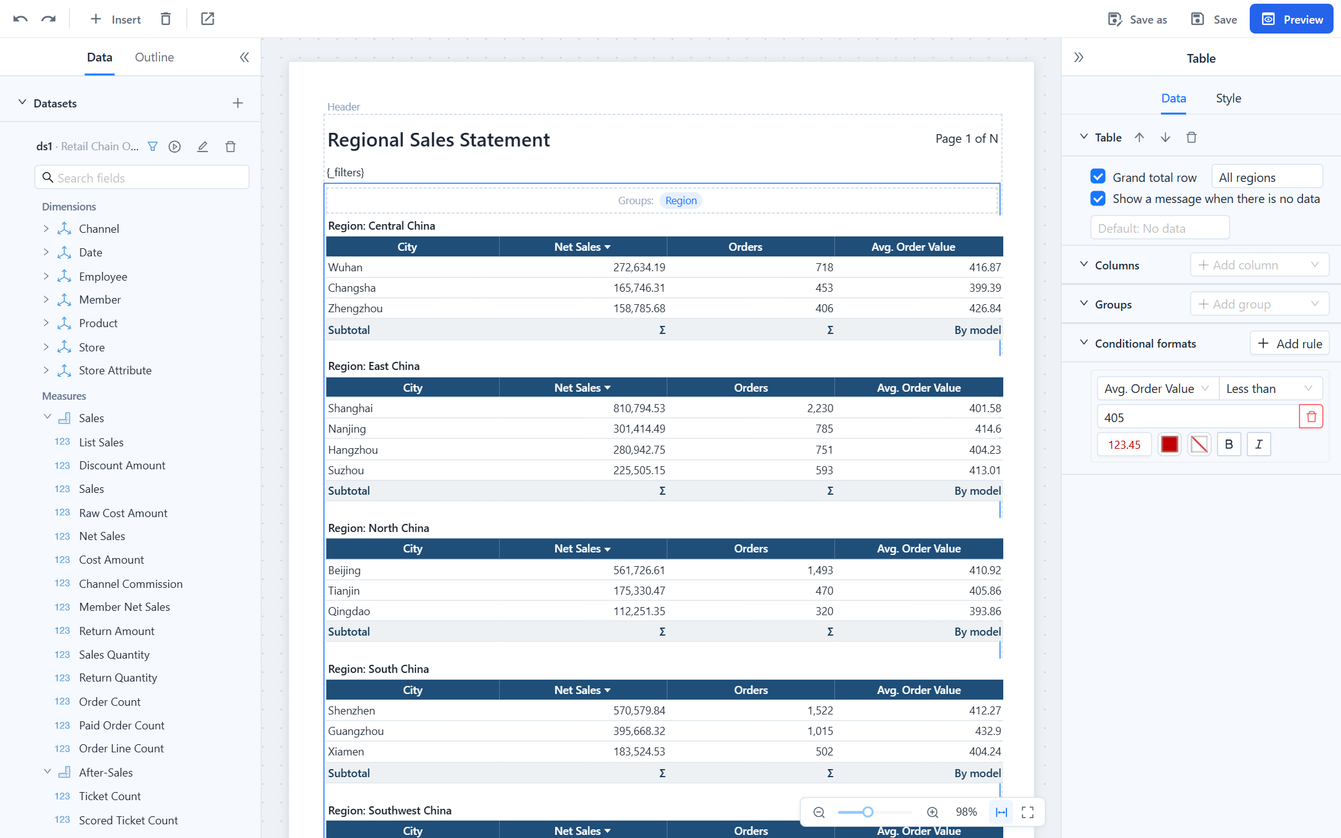Click the toolbar delete trash icon

pos(166,19)
